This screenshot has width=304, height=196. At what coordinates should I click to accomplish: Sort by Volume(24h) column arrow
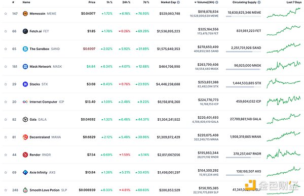196,3
